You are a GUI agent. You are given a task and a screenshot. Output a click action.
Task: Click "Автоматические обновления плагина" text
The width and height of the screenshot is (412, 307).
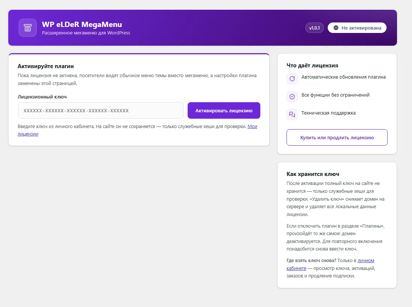(343, 77)
